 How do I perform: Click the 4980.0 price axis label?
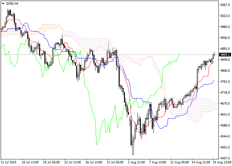225,27
